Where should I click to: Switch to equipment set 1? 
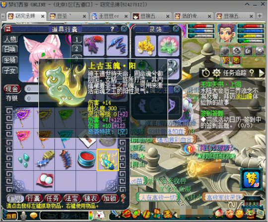(76, 40)
